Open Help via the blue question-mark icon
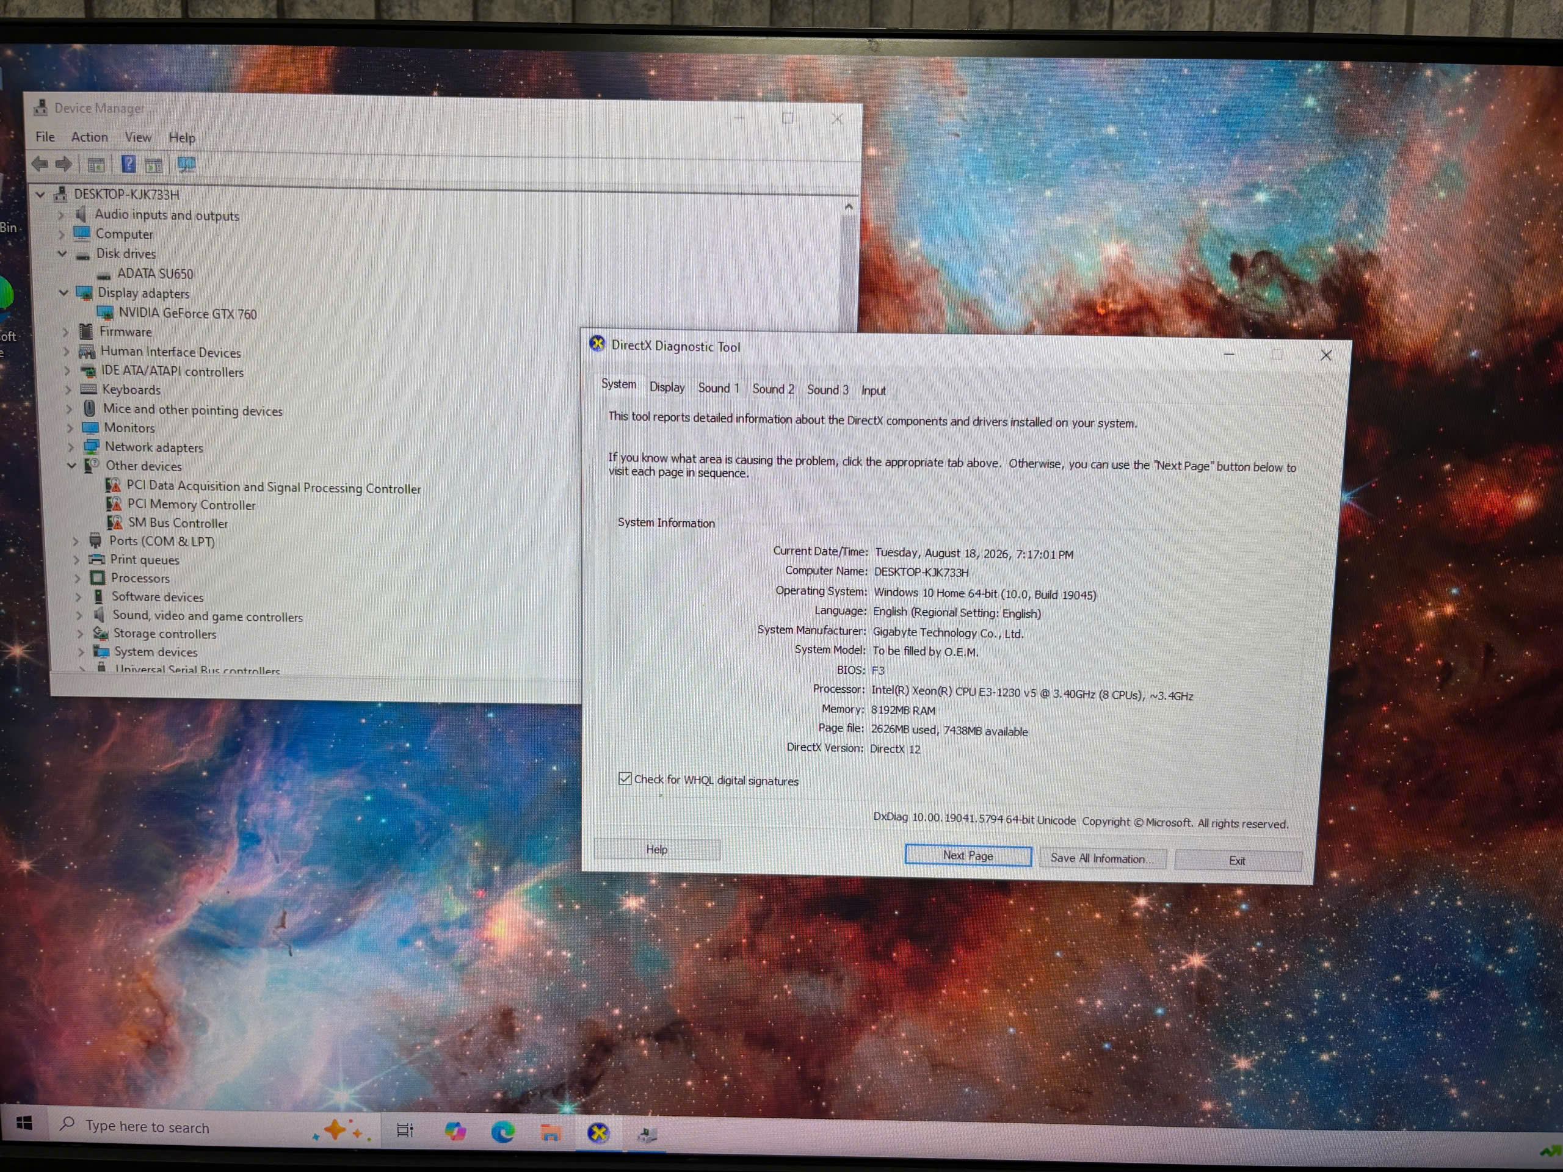 click(x=129, y=165)
